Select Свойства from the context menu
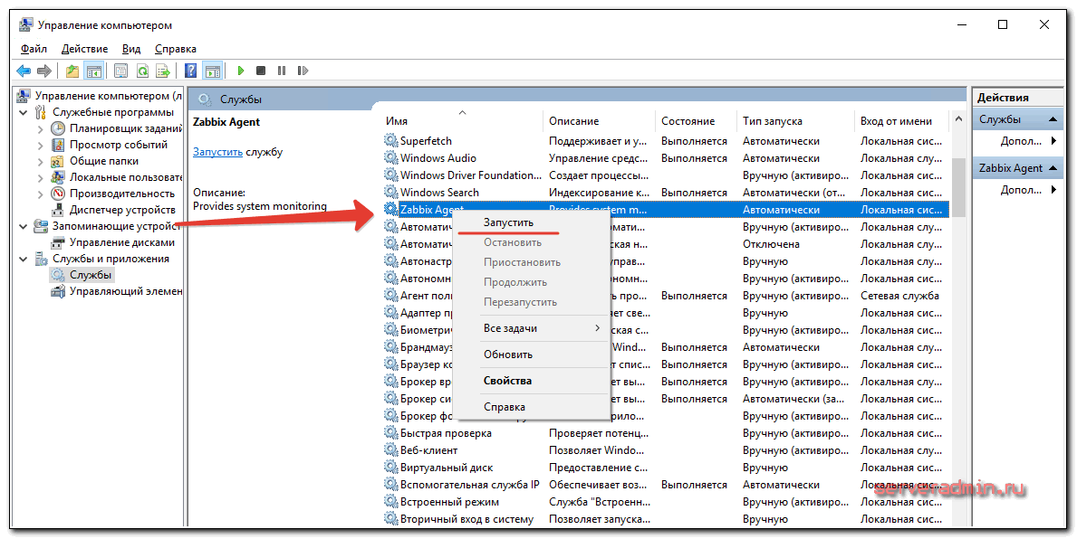1077x539 pixels. tap(507, 381)
